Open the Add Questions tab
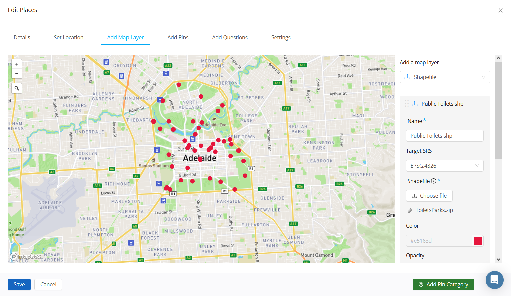This screenshot has height=296, width=511. (x=230, y=37)
